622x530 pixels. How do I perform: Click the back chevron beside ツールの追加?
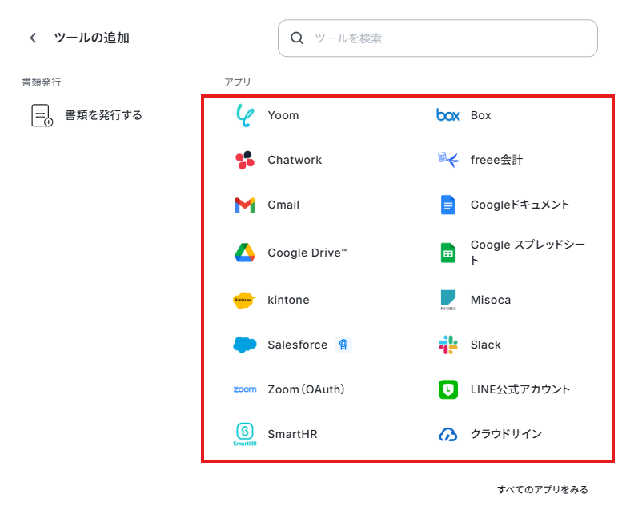click(33, 38)
